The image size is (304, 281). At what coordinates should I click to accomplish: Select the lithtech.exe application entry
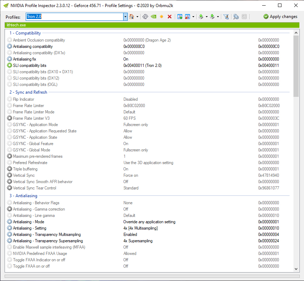click(x=16, y=25)
